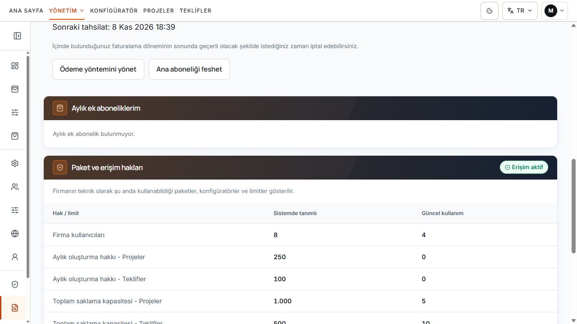
Task: Navigate to TEKLİFLER
Action: click(x=196, y=11)
